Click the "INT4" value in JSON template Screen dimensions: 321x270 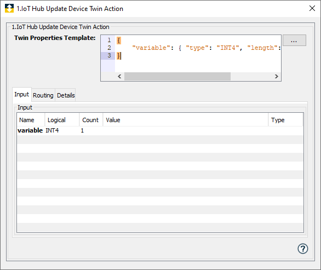pos(228,48)
